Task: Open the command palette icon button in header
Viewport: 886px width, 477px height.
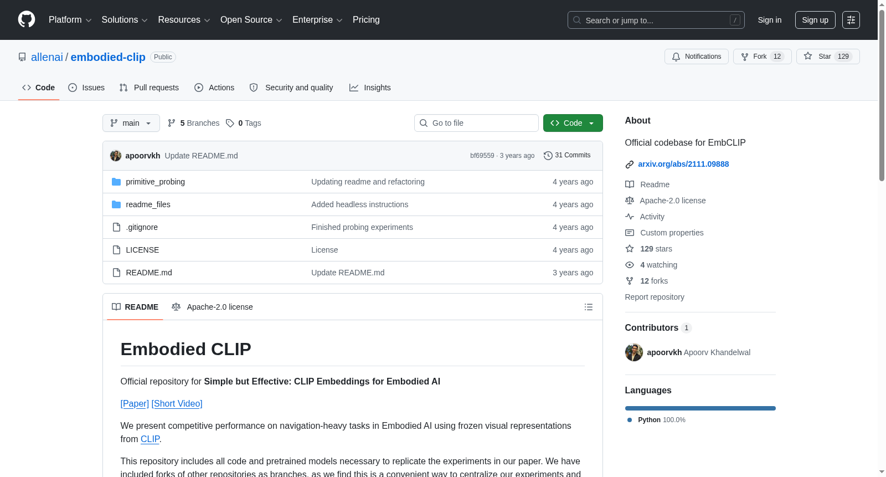Action: (851, 20)
